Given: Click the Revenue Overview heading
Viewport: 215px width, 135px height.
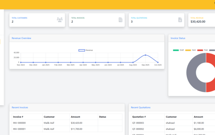Looking at the screenshot, I should click(x=21, y=38).
